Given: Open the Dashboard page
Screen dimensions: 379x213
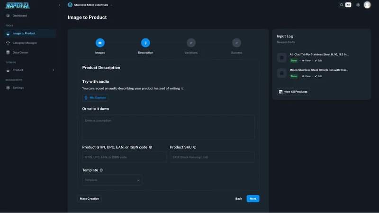Looking at the screenshot, I should click(x=19, y=16).
